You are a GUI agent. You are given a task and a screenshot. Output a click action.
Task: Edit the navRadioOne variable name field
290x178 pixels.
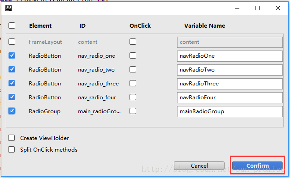point(229,56)
